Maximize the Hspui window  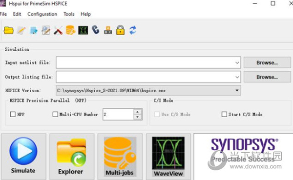pos(273,3)
